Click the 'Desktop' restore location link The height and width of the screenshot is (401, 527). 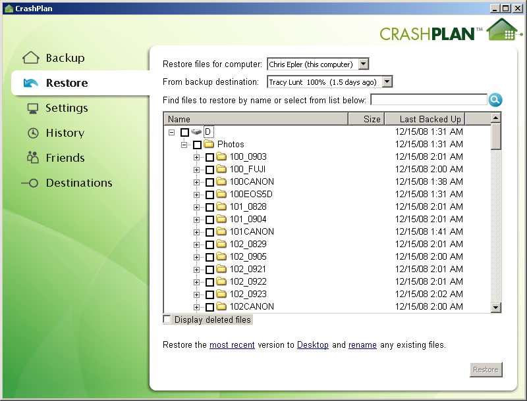tap(312, 344)
